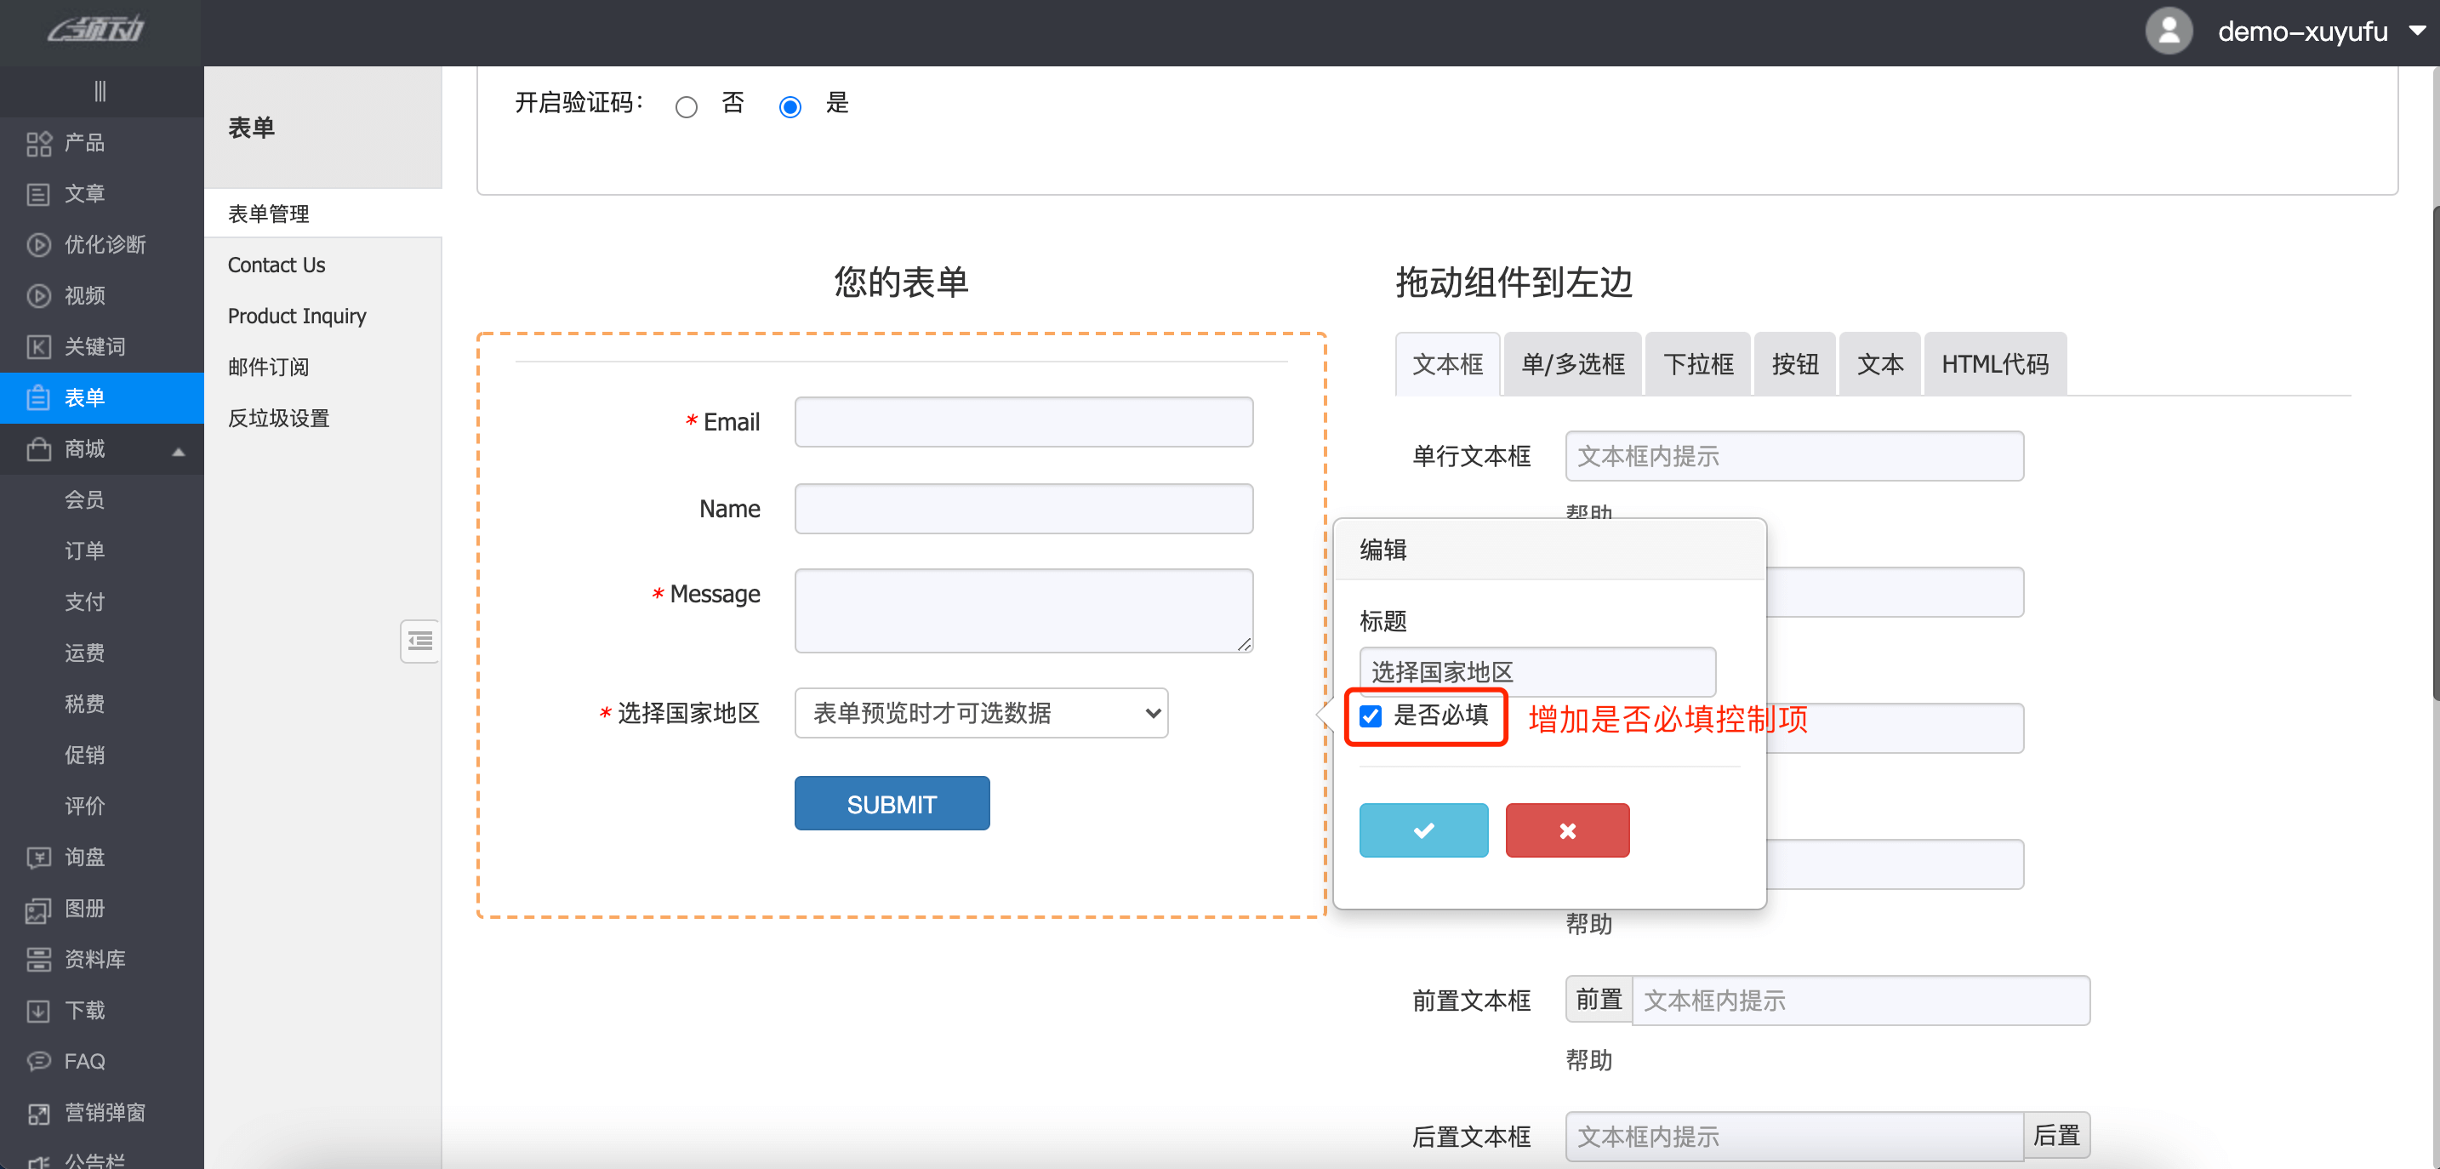
Task: Uncheck the 是否必填 required checkbox
Action: point(1371,716)
